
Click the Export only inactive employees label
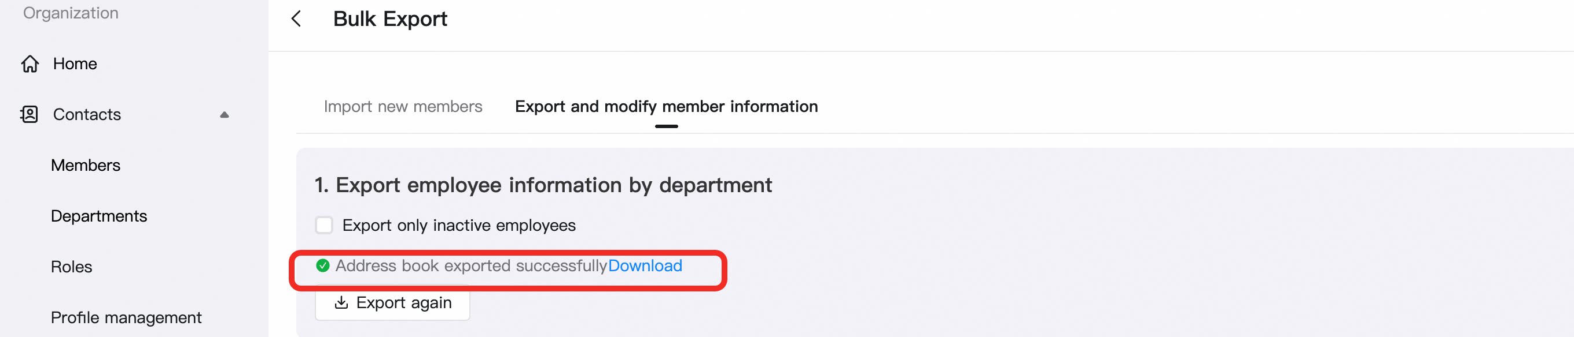click(459, 226)
